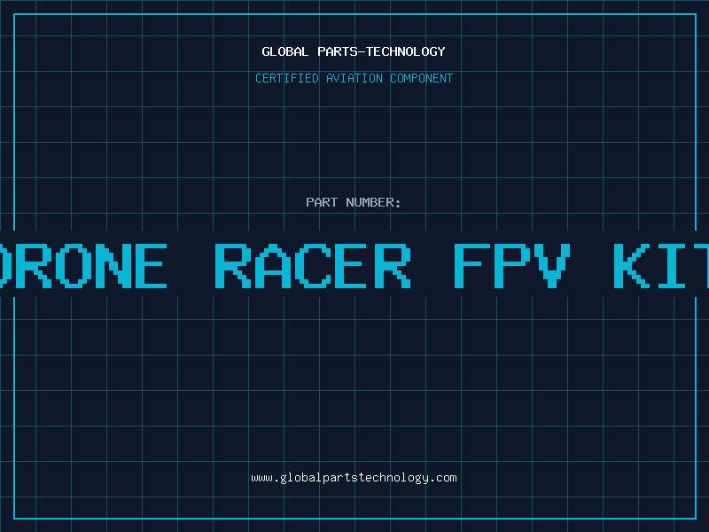The image size is (709, 532).
Task: Click the GLOBAL PARTS-TECHNOLOGY heading text
Action: (x=354, y=51)
